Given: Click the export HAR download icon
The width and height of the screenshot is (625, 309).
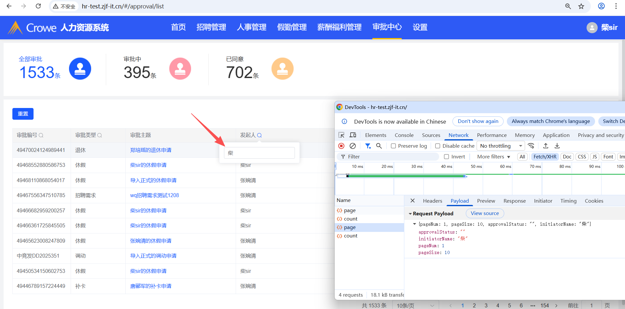Looking at the screenshot, I should pos(557,146).
